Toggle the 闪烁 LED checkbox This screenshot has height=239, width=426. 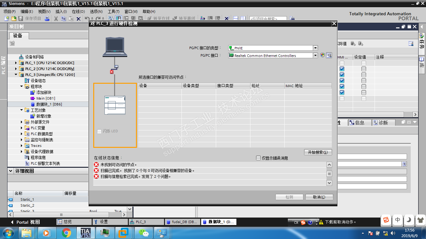(99, 131)
